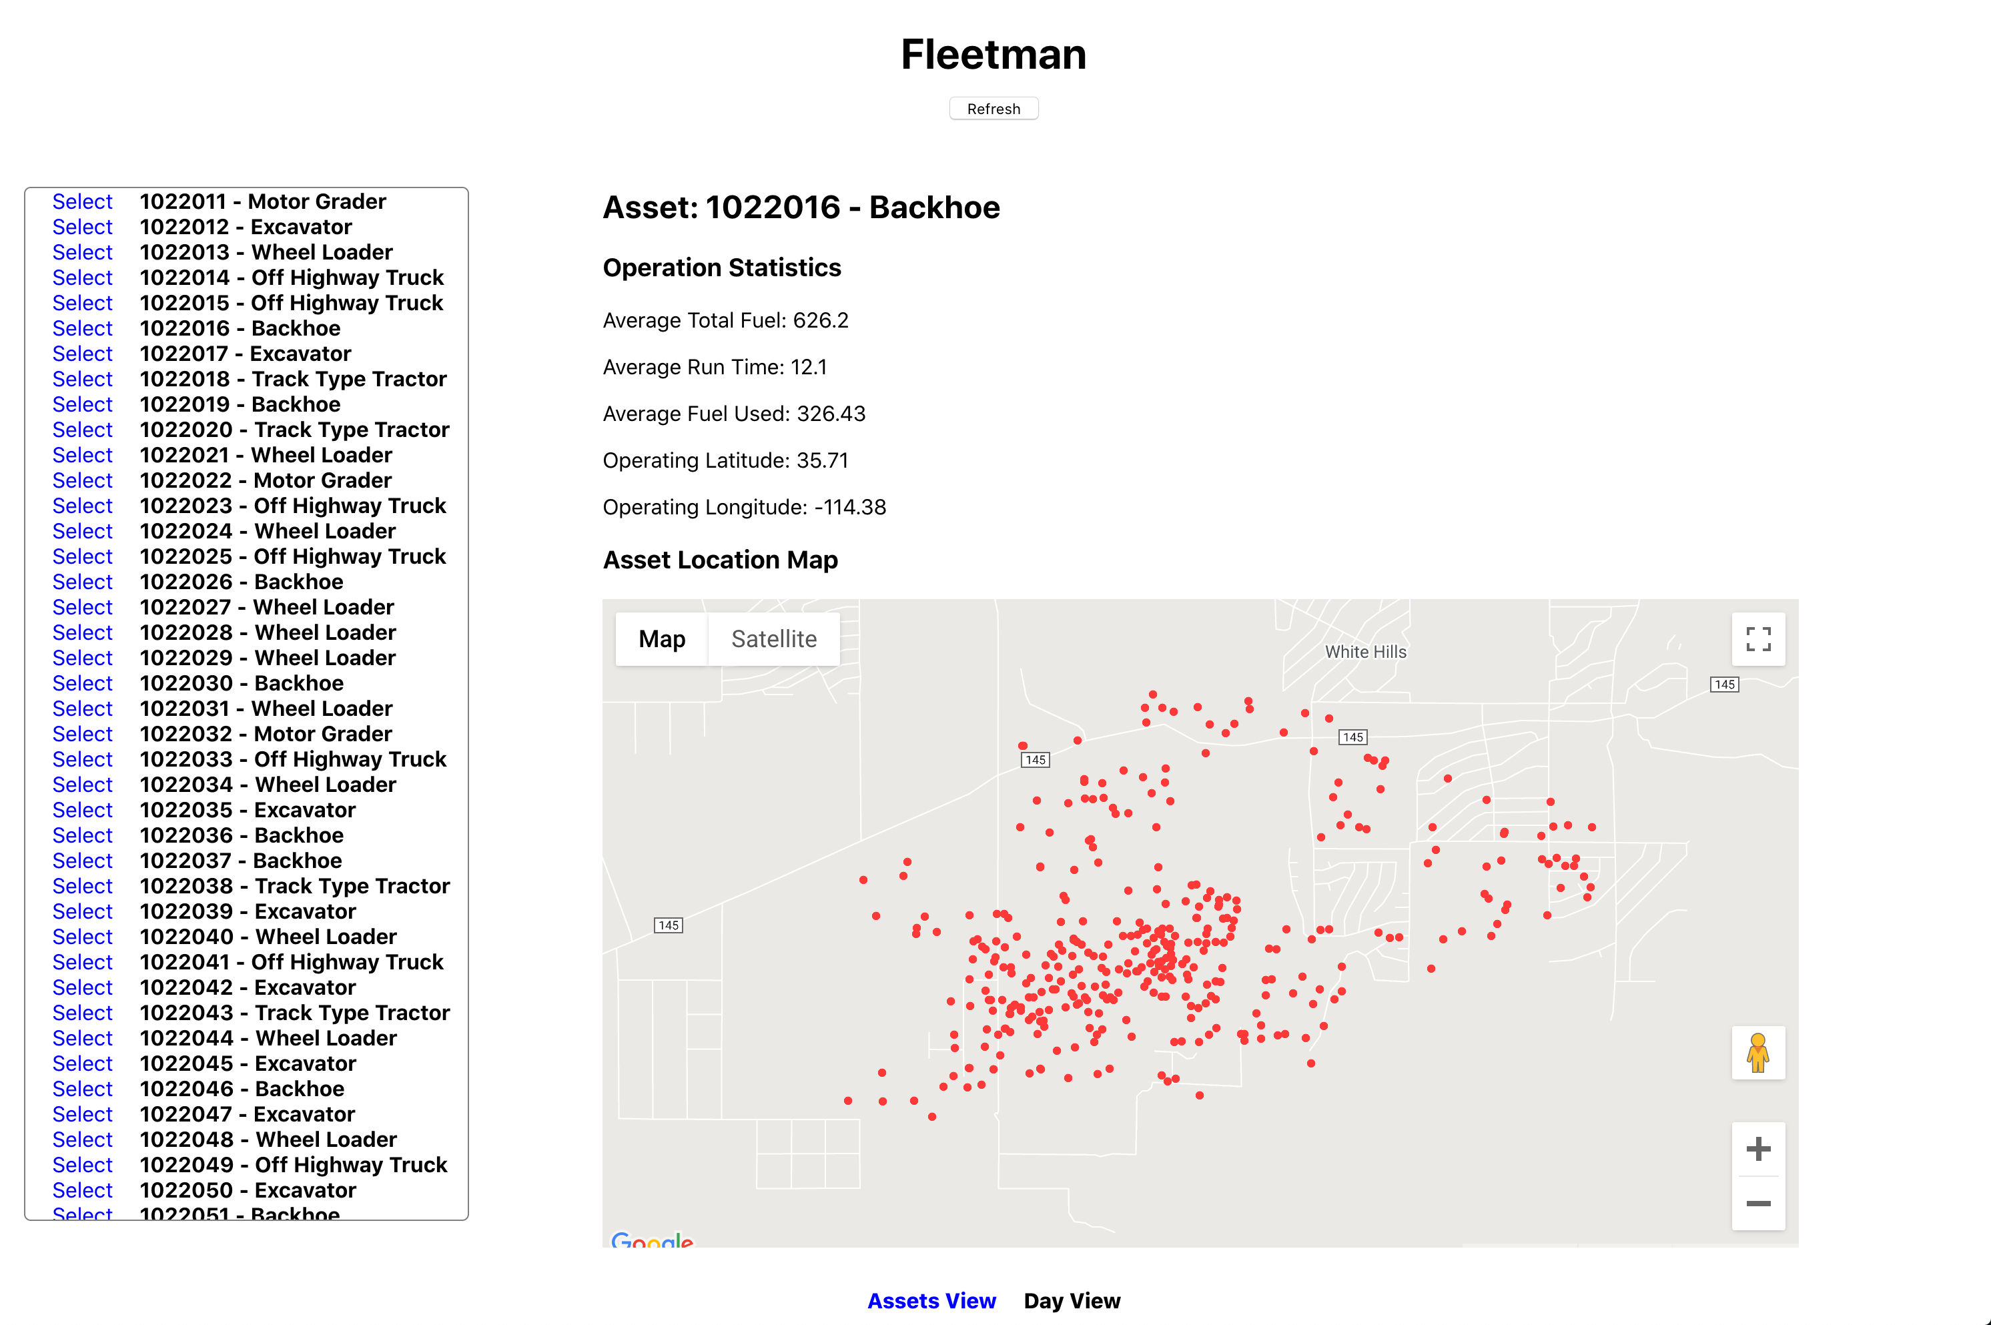Zoom out of the map with minus
The height and width of the screenshot is (1325, 1991).
click(1757, 1204)
